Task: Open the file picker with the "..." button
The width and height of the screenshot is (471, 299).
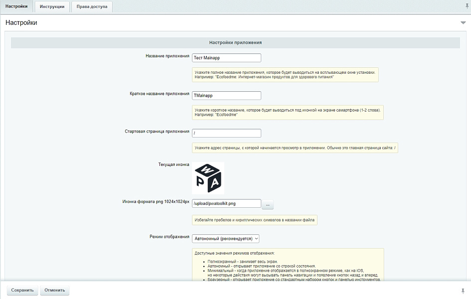Action: [268, 203]
